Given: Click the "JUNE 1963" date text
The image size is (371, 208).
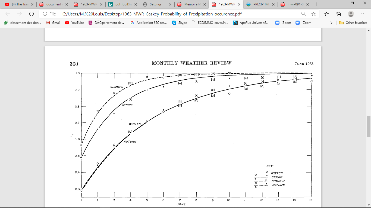Looking at the screenshot, I should tap(304, 64).
